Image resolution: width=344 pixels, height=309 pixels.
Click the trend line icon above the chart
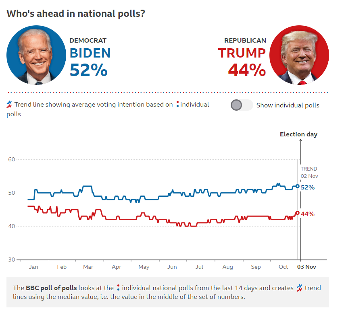(9, 104)
